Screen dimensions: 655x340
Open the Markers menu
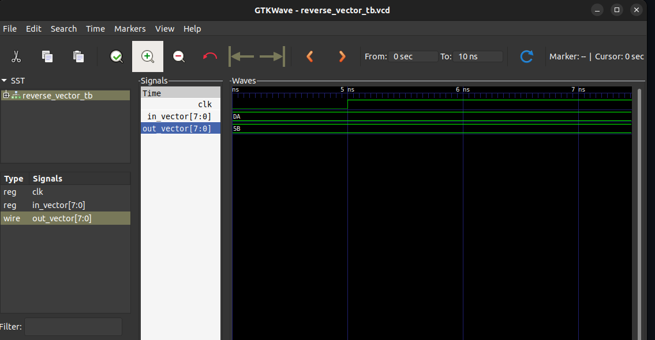[x=130, y=28]
